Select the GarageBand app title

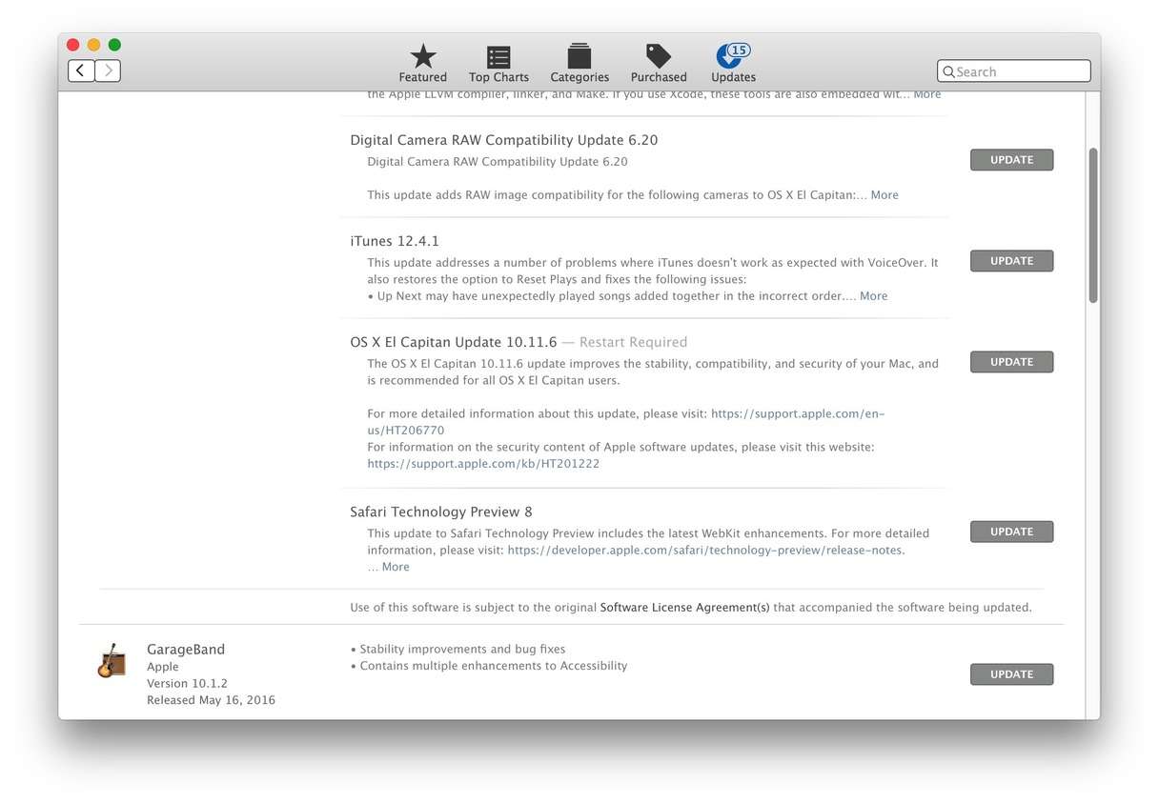(x=186, y=650)
